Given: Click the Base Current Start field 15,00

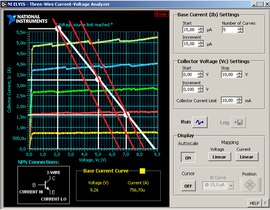Looking at the screenshot, I should (190, 30).
